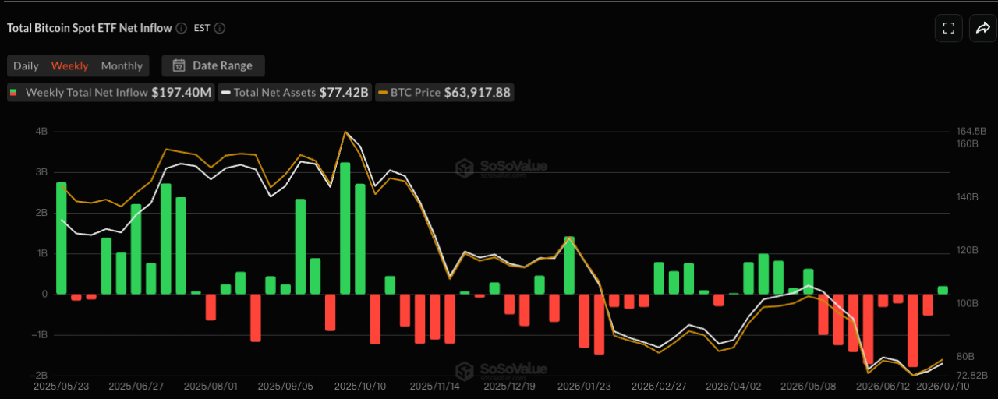998x399 pixels.
Task: Select the final small green bar above 2026/07/10
Action: point(943,290)
